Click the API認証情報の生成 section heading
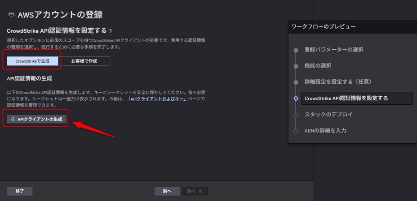The height and width of the screenshot is (201, 417). point(29,78)
